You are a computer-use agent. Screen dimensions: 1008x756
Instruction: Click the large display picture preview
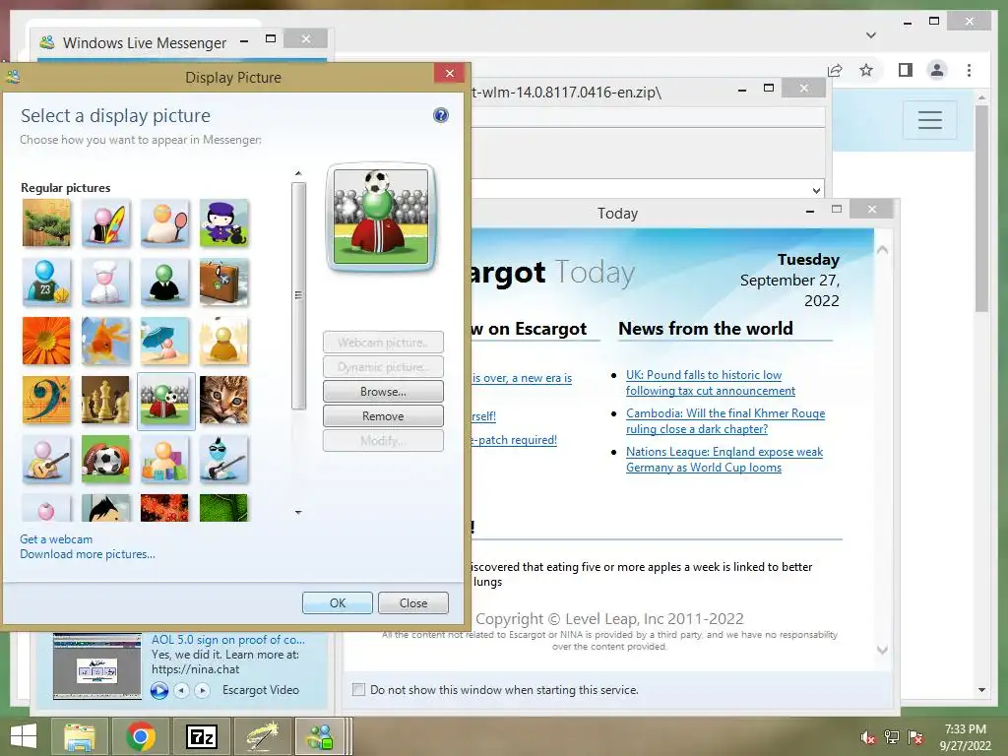[x=381, y=218]
